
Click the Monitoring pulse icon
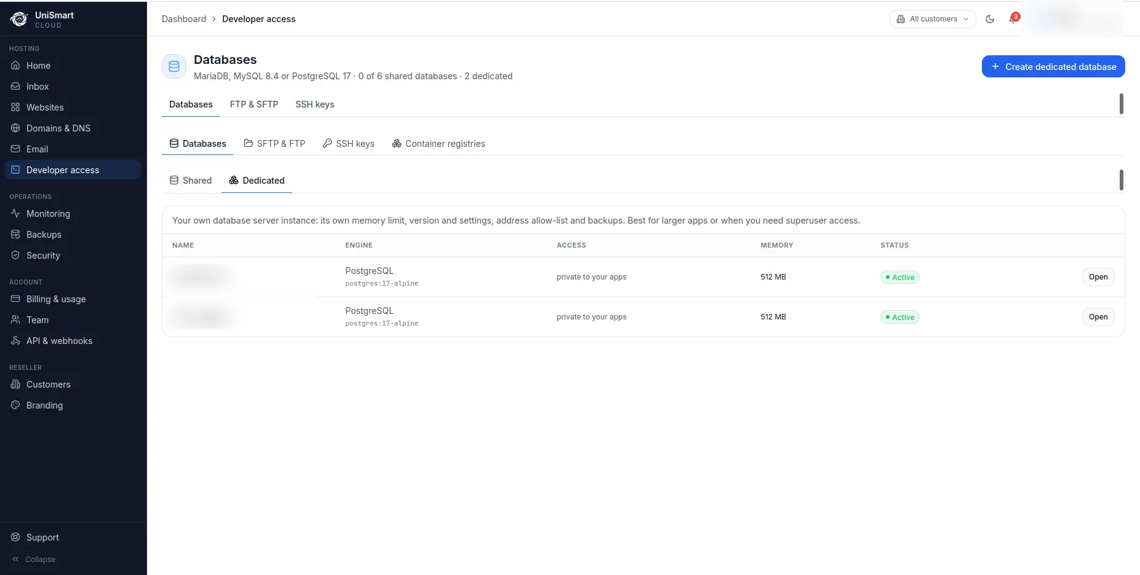15,213
